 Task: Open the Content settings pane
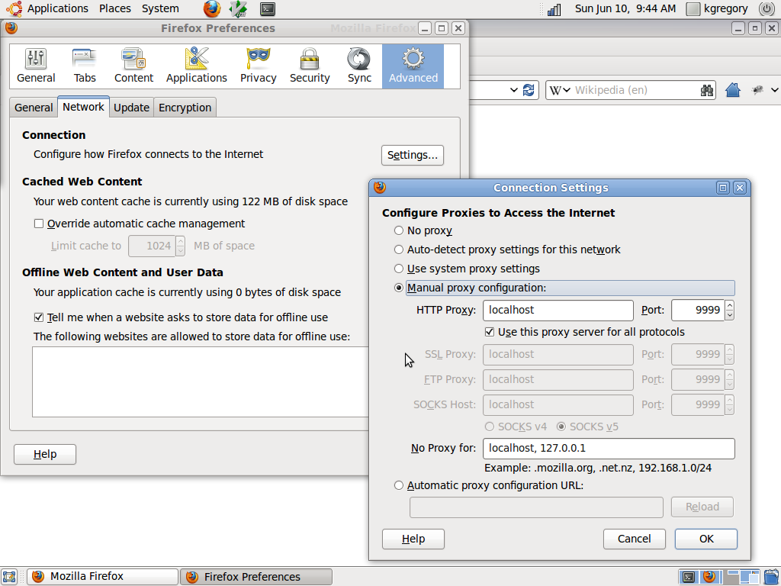click(x=133, y=65)
